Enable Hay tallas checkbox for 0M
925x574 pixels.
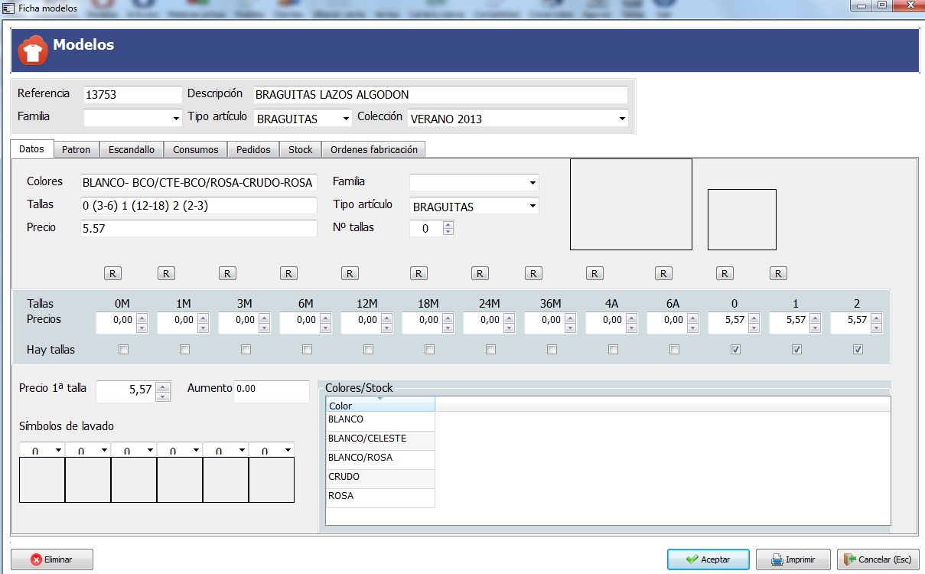pos(123,350)
